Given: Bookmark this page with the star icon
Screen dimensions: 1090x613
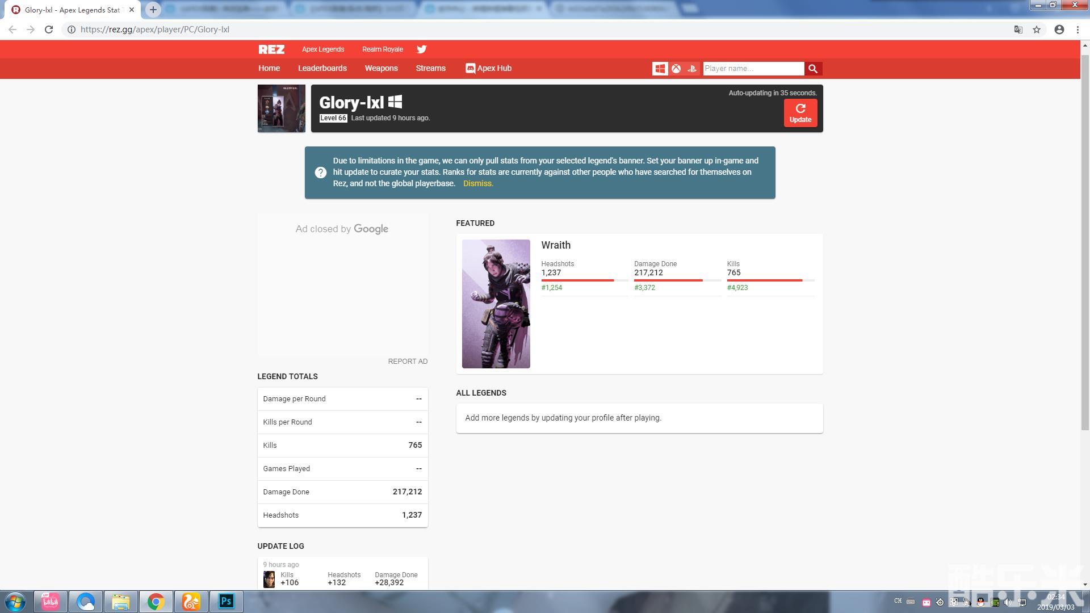Looking at the screenshot, I should click(x=1037, y=30).
